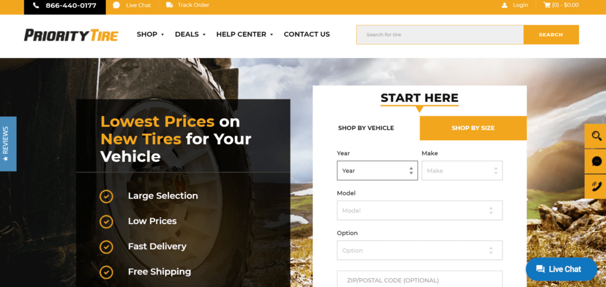Click the Track Order truck icon
This screenshot has width=606, height=287.
tap(169, 5)
